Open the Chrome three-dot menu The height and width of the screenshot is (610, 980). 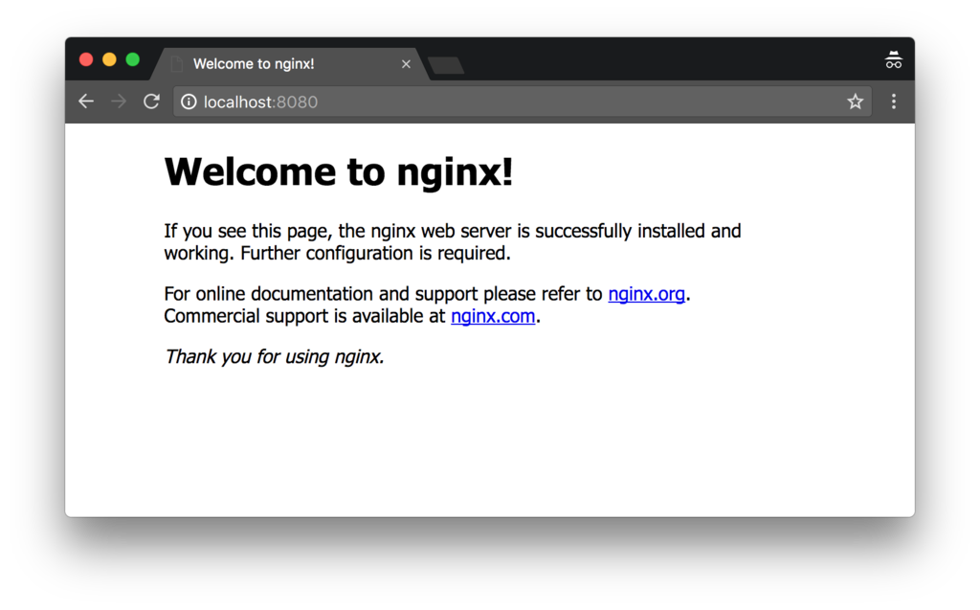click(893, 102)
